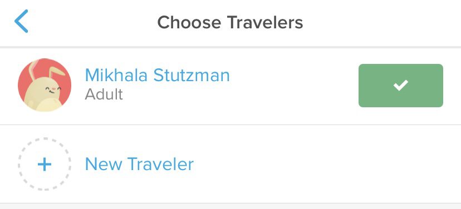Go back using the blue chevron arrow

[21, 21]
